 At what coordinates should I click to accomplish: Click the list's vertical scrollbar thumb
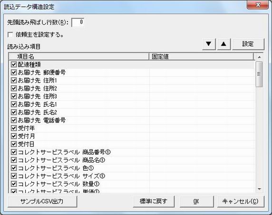pyautogui.click(x=259, y=74)
